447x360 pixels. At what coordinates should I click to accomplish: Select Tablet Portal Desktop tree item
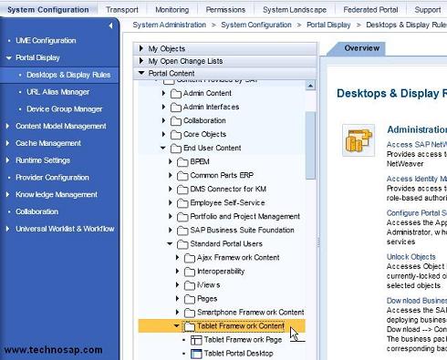point(238,354)
